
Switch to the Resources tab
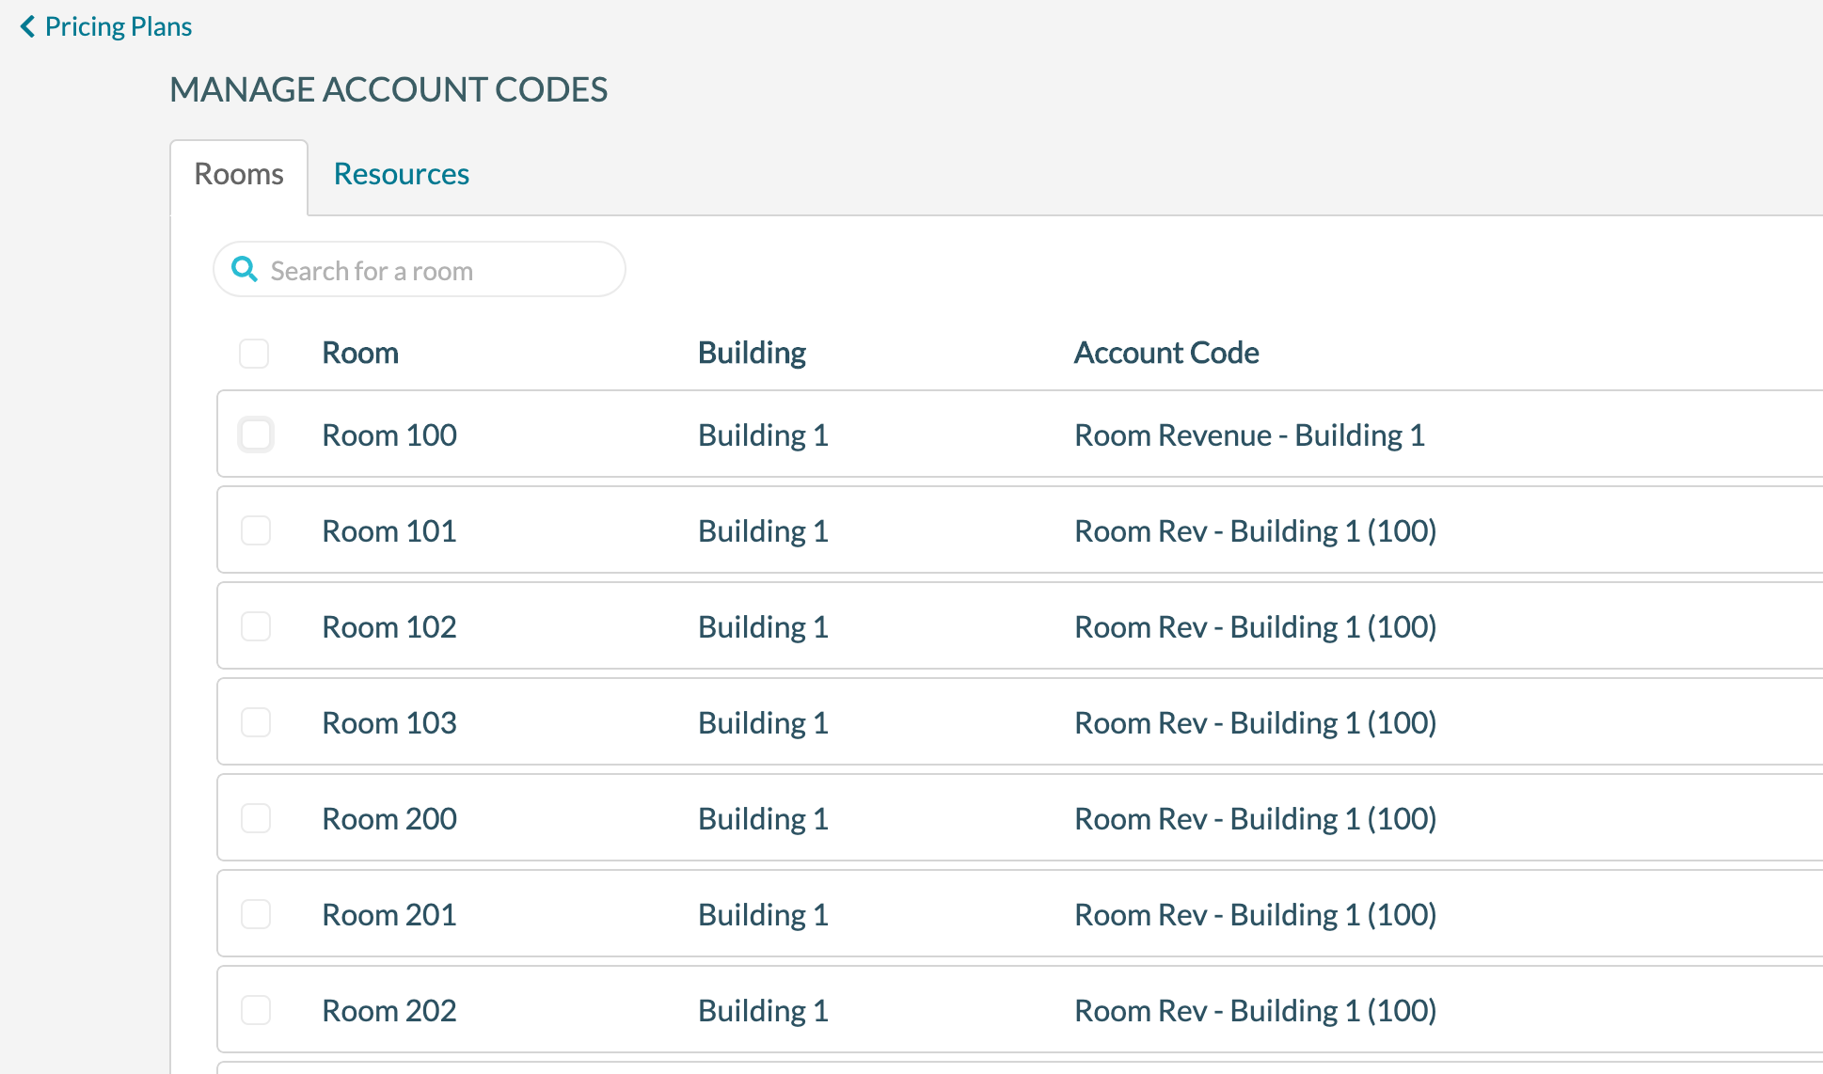tap(402, 174)
